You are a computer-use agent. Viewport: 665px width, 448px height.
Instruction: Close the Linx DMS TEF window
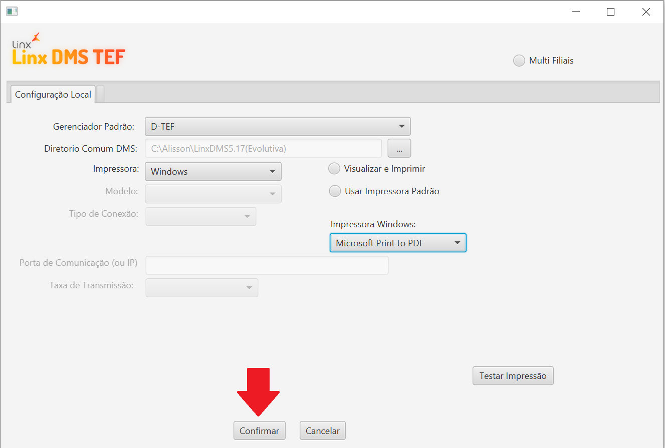click(x=646, y=12)
